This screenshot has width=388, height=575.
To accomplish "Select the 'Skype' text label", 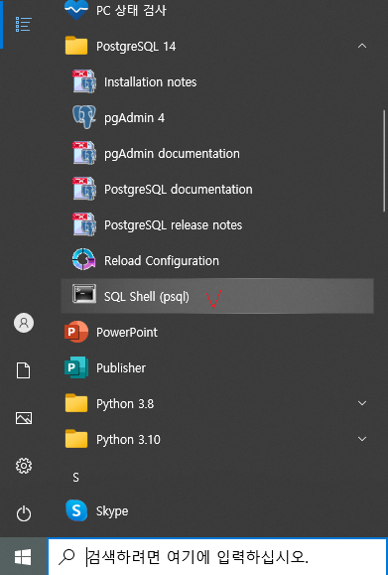I will [x=112, y=511].
